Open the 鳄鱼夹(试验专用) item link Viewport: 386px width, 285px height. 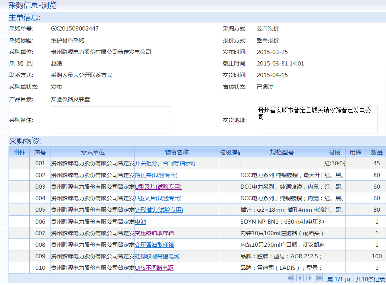pyautogui.click(x=156, y=175)
